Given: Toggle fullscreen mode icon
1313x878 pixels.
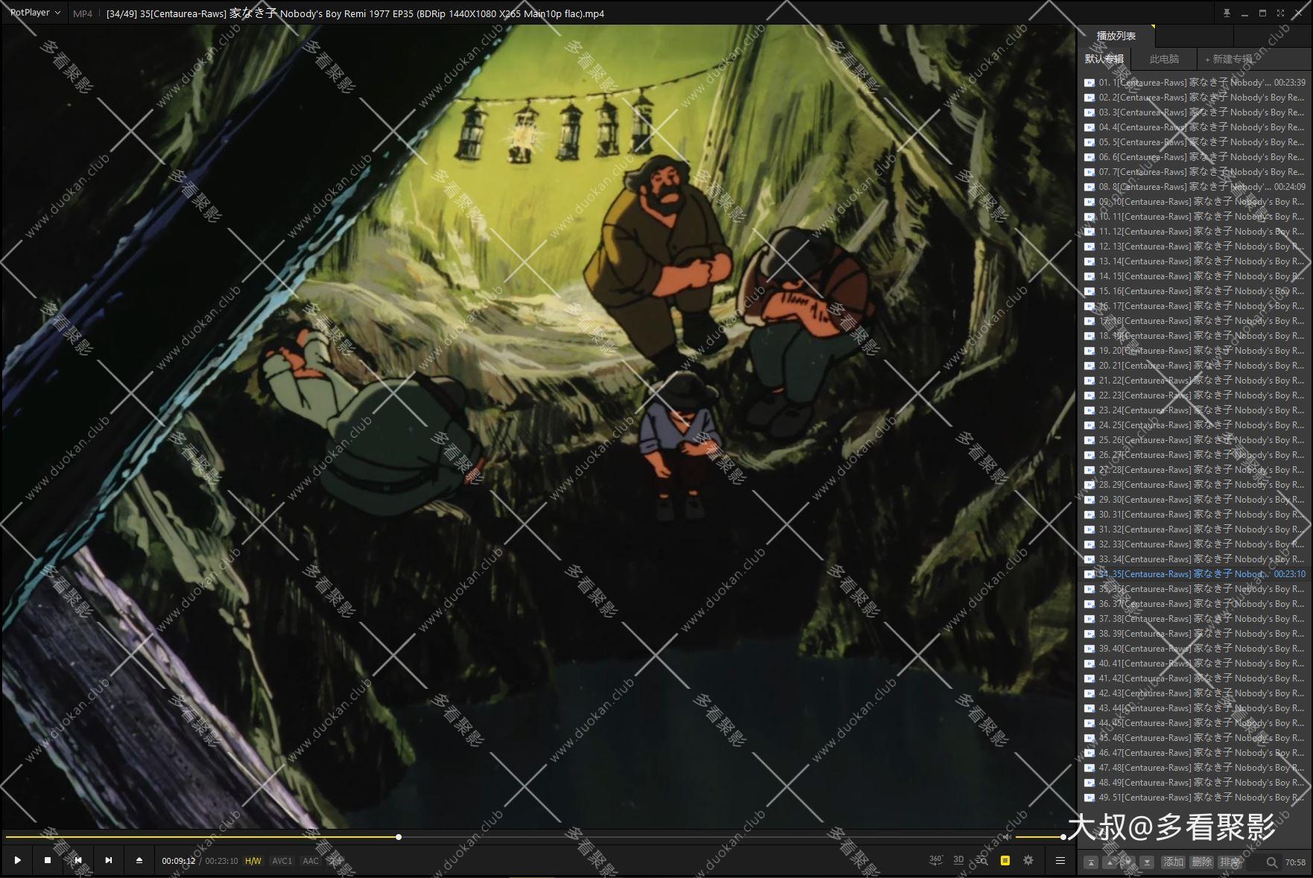Looking at the screenshot, I should tap(1280, 13).
